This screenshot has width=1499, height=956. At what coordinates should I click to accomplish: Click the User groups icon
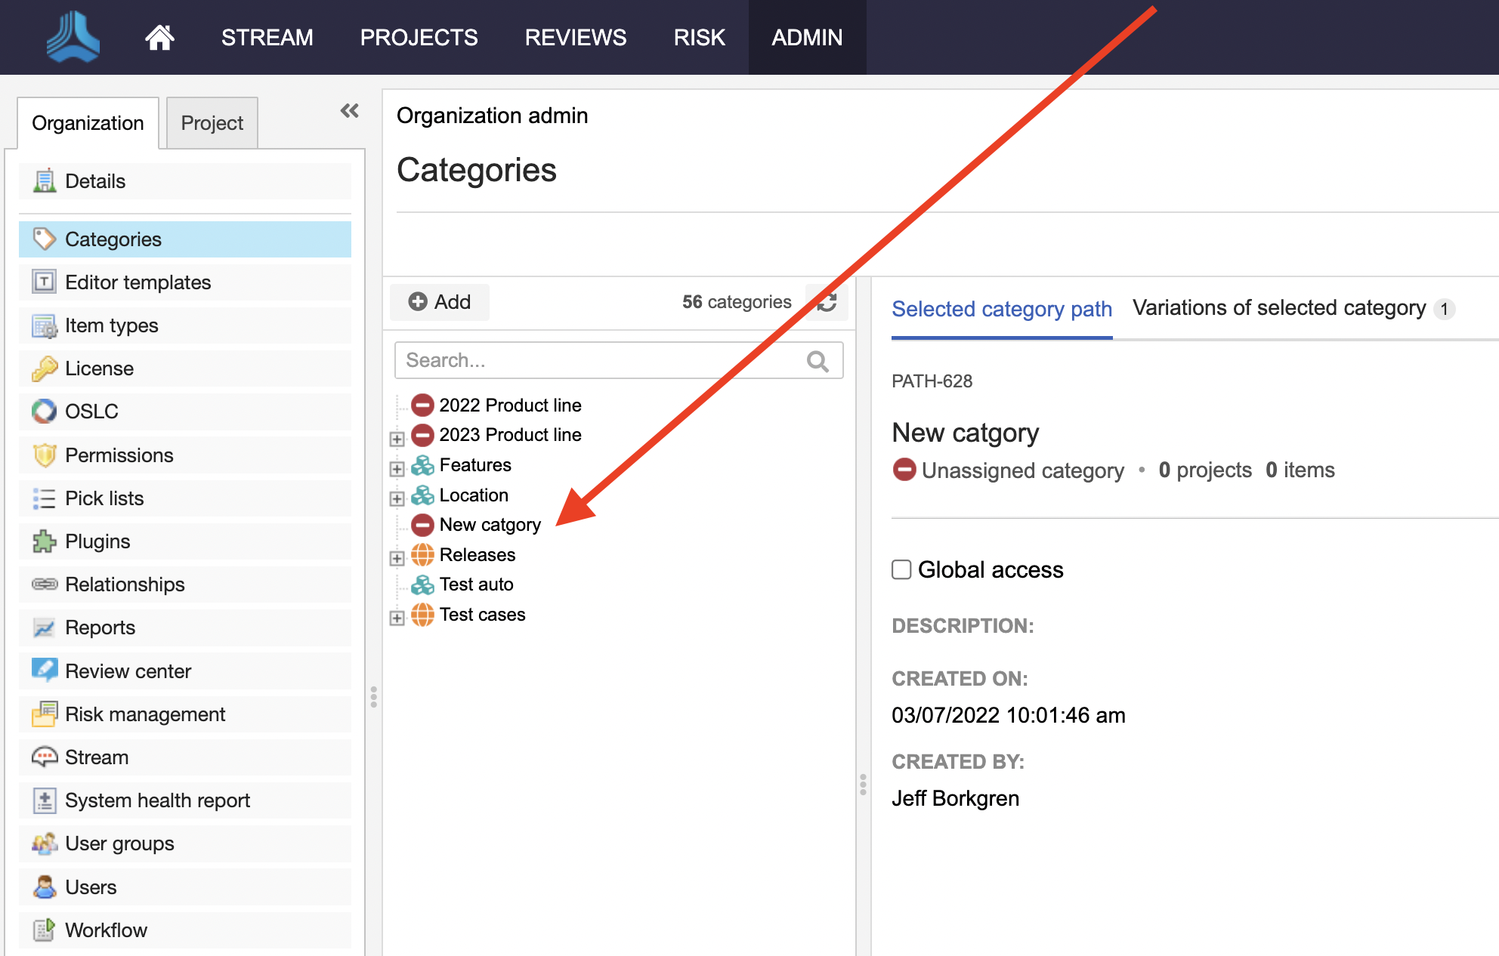45,843
